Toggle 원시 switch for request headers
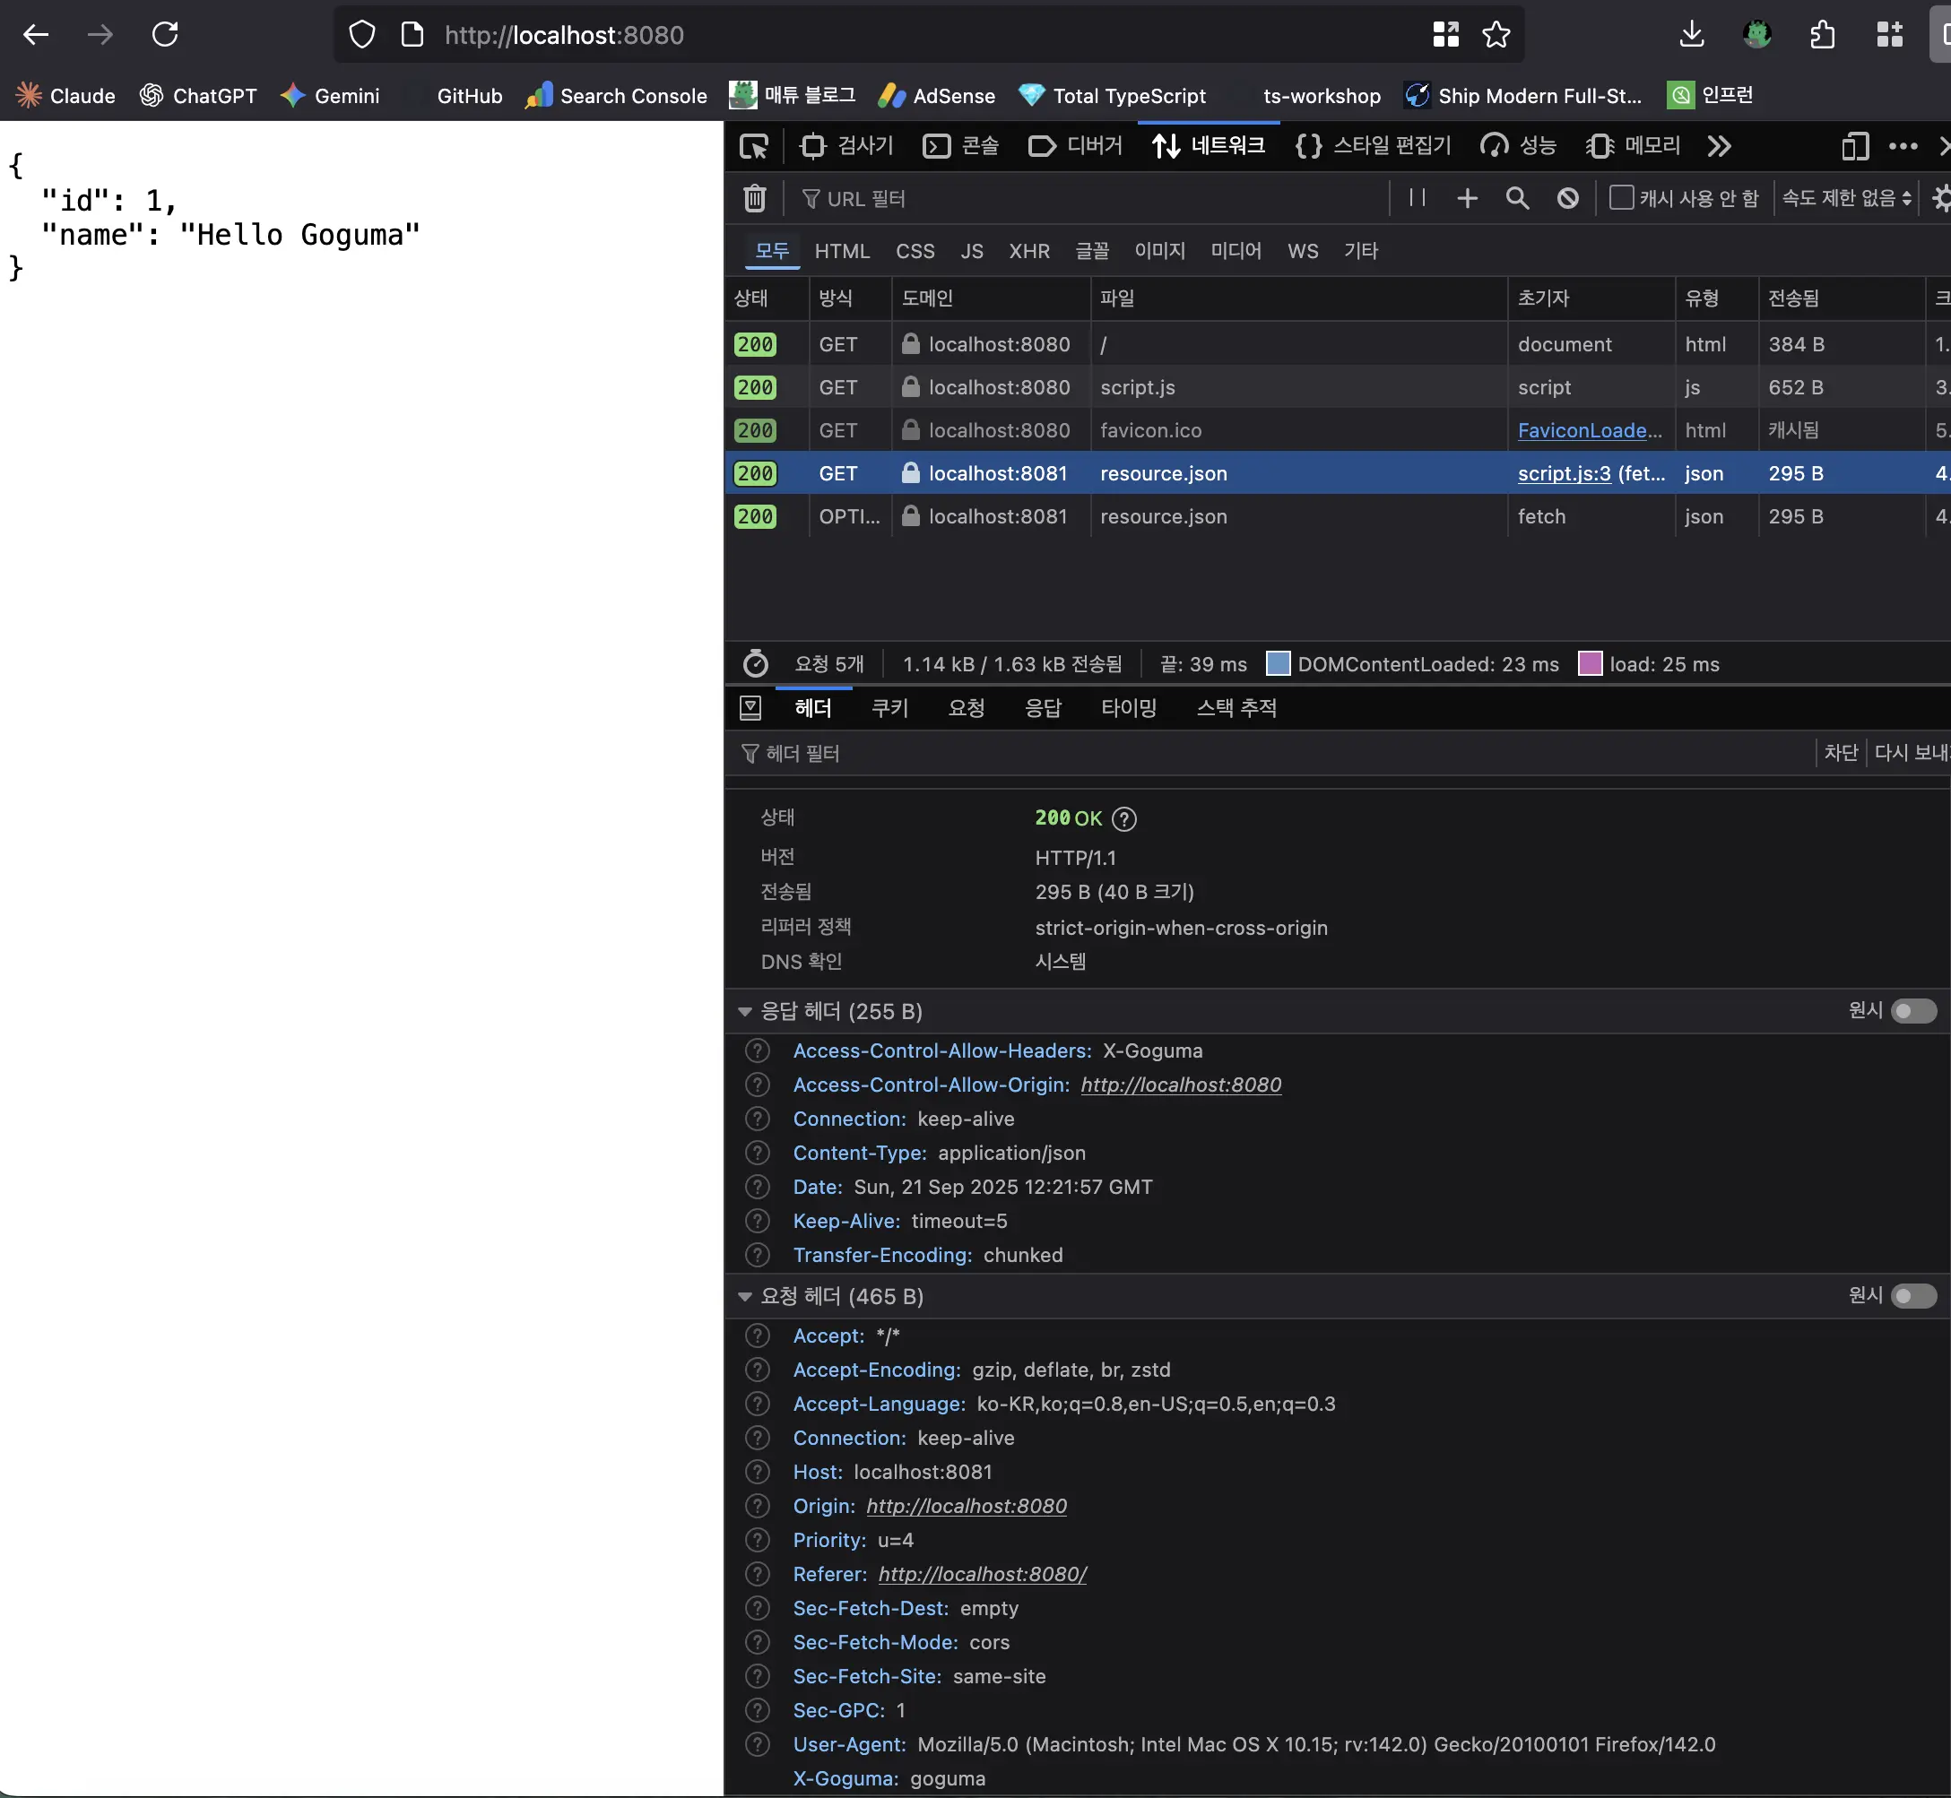This screenshot has width=1951, height=1798. click(x=1912, y=1296)
